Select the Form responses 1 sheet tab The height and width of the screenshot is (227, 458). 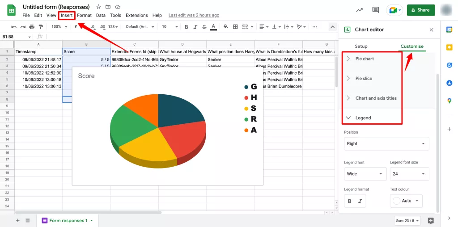pyautogui.click(x=68, y=221)
